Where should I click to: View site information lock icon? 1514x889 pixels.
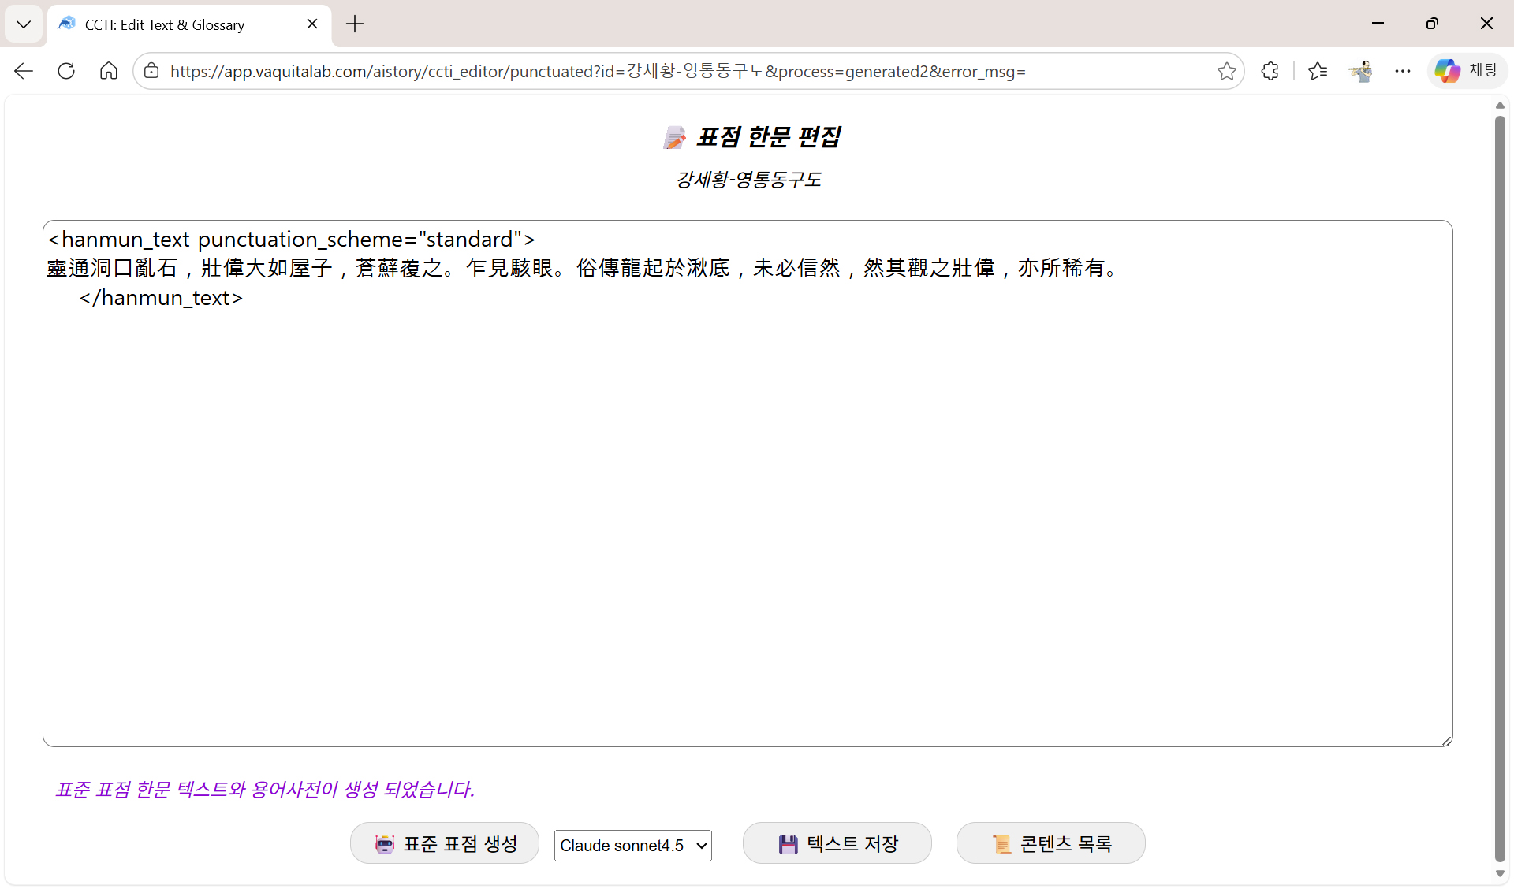point(151,71)
